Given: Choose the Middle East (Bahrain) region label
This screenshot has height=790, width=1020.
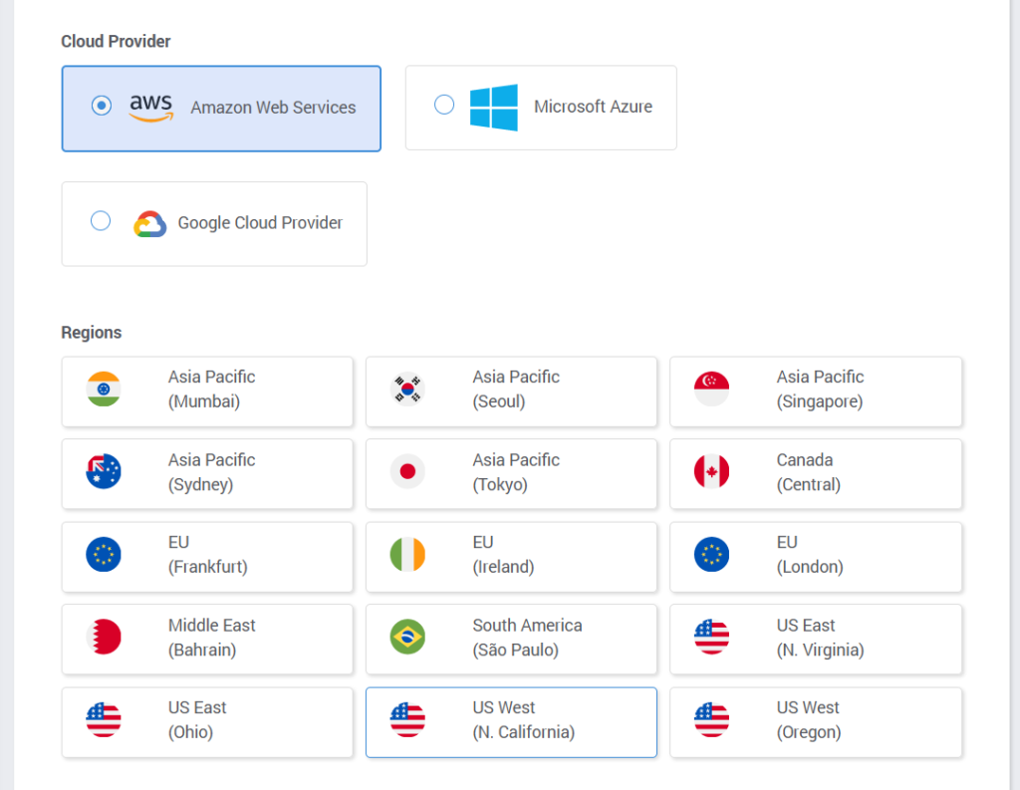Looking at the screenshot, I should coord(212,637).
